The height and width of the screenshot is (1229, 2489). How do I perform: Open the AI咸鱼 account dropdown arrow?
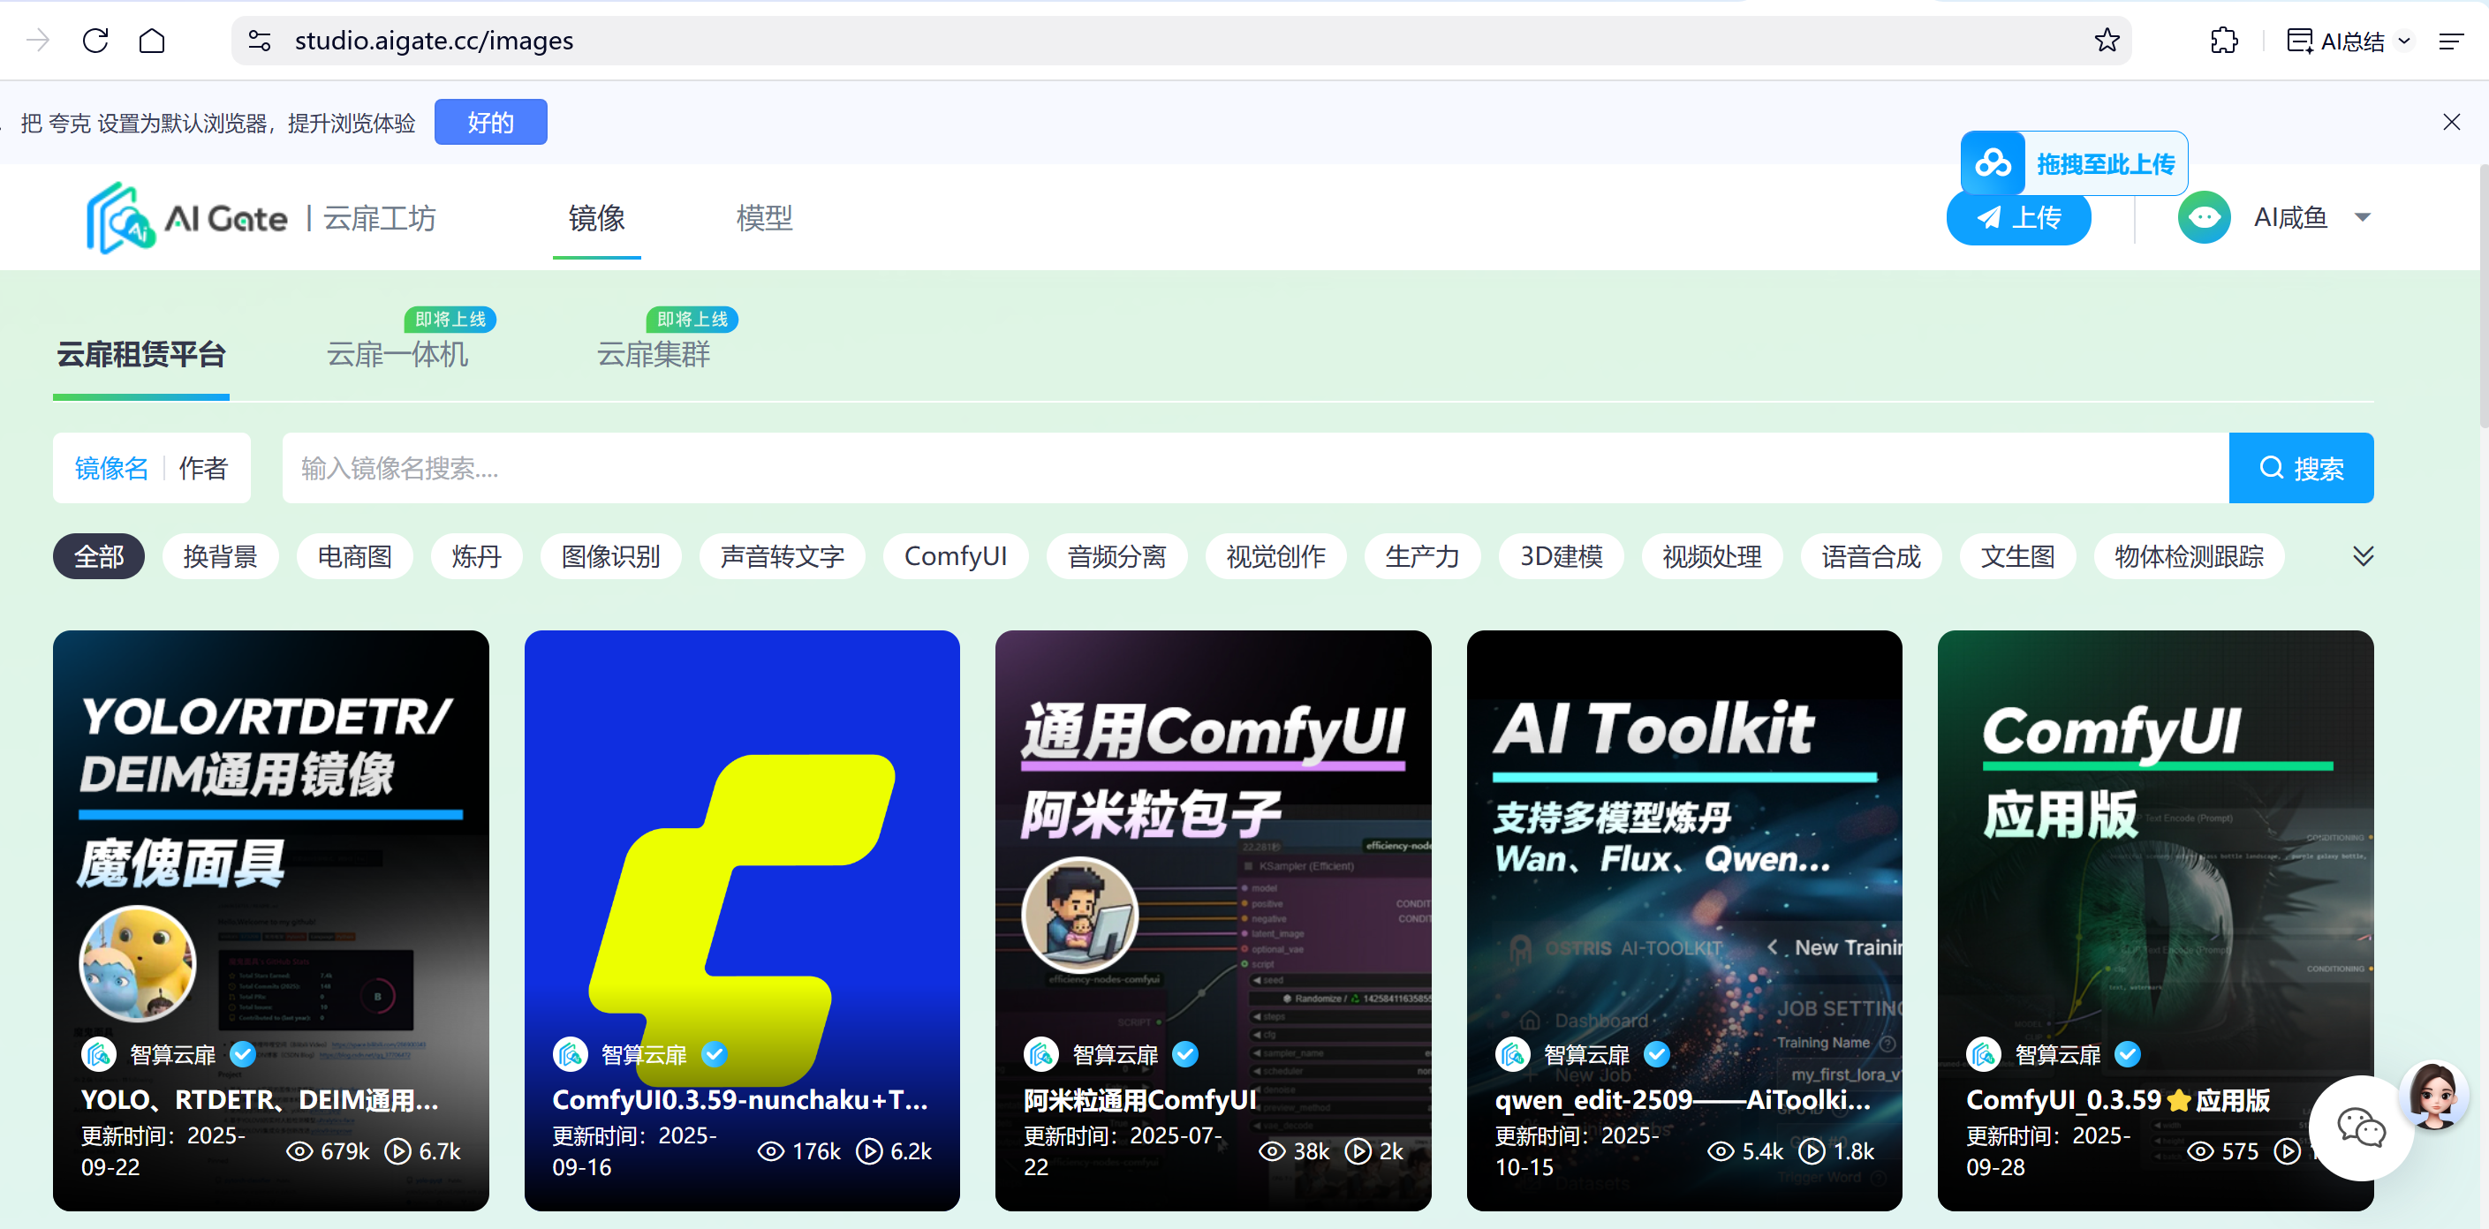(2364, 217)
